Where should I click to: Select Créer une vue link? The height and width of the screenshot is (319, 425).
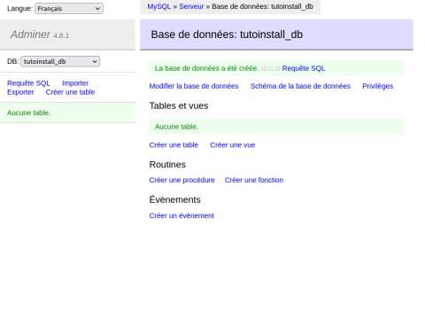[x=233, y=145]
